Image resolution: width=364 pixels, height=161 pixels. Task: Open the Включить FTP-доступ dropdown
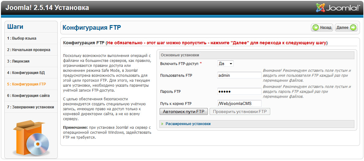tap(225, 63)
